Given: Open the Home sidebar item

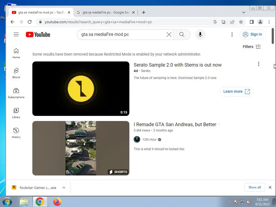Looking at the screenshot, I should point(16,53).
